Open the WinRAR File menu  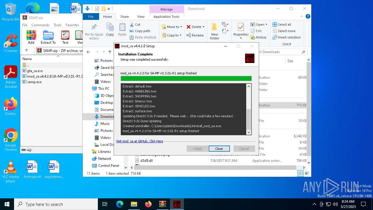coord(25,25)
